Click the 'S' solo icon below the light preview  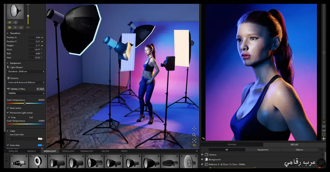click(x=15, y=27)
